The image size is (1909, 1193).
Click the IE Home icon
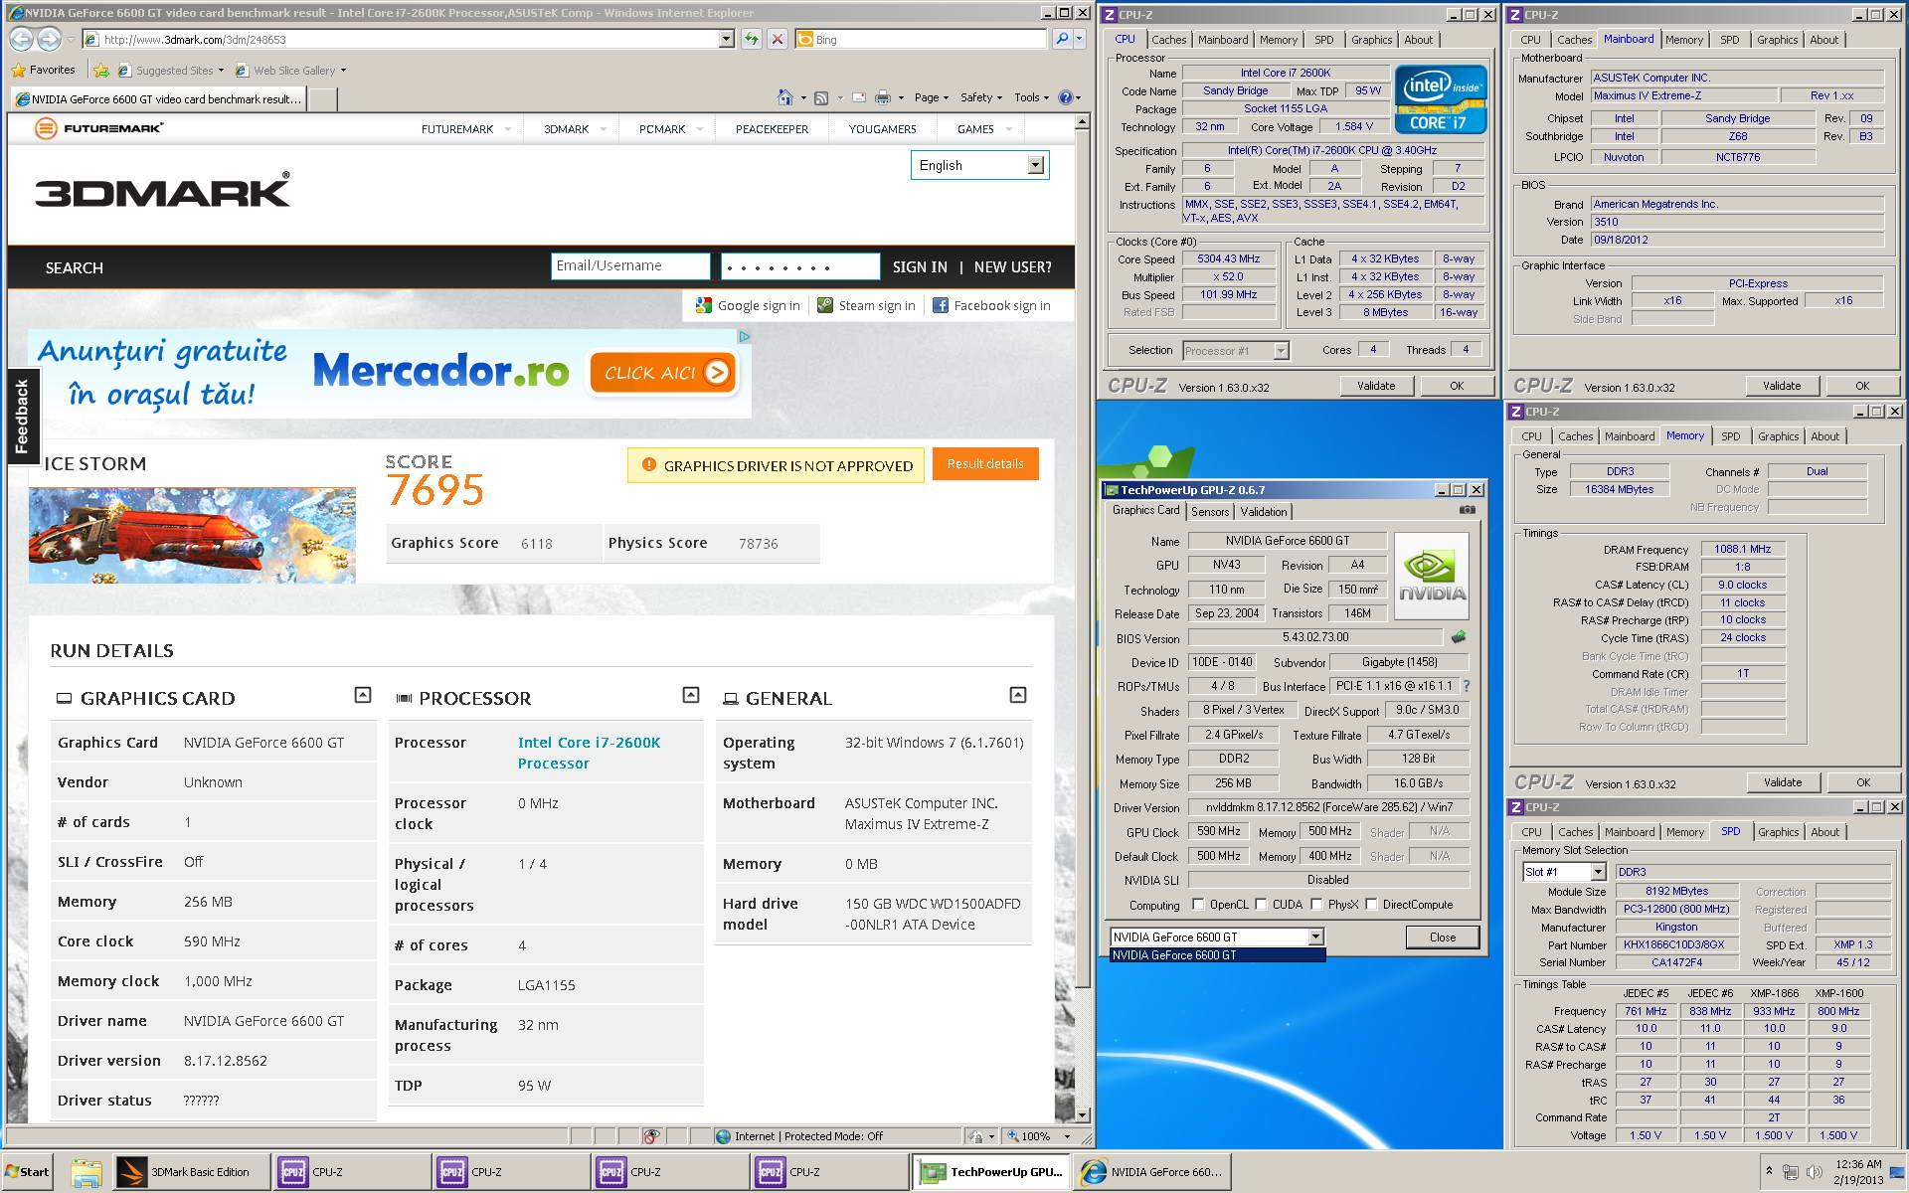tap(784, 97)
